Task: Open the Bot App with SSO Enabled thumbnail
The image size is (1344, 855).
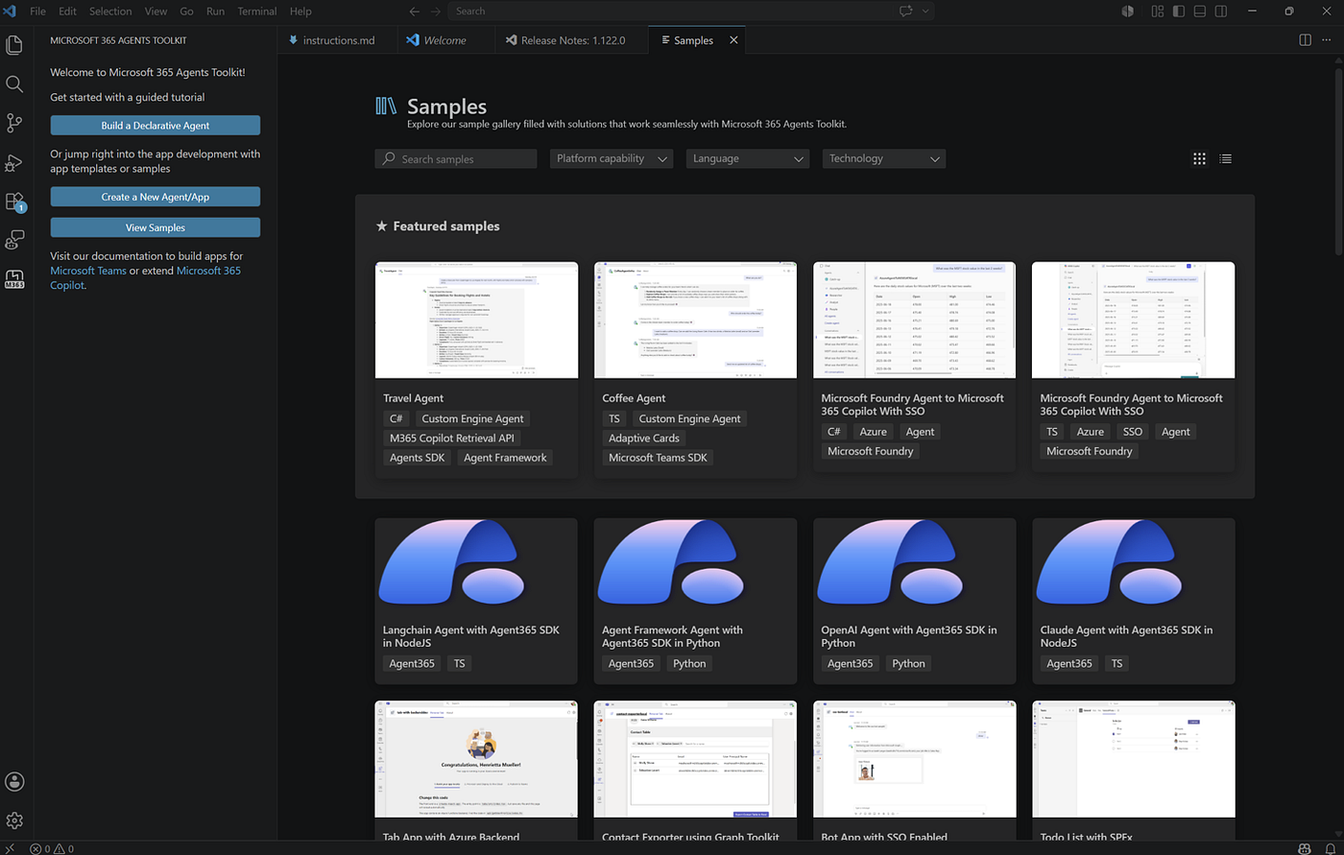Action: click(x=915, y=759)
